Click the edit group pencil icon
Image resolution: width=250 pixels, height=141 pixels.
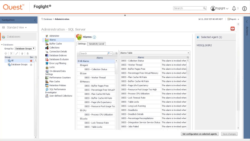(16, 53)
